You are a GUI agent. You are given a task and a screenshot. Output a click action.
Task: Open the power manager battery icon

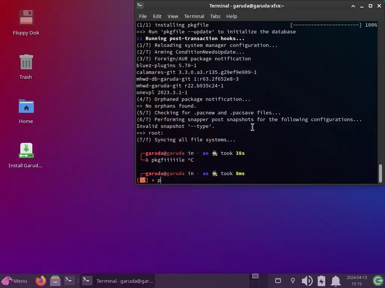point(321,280)
